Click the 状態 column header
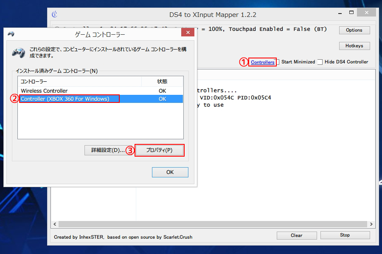Screen dimensions: 382x254 point(162,81)
